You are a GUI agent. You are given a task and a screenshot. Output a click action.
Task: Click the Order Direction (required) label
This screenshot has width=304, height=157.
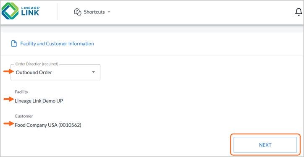pyautogui.click(x=37, y=64)
